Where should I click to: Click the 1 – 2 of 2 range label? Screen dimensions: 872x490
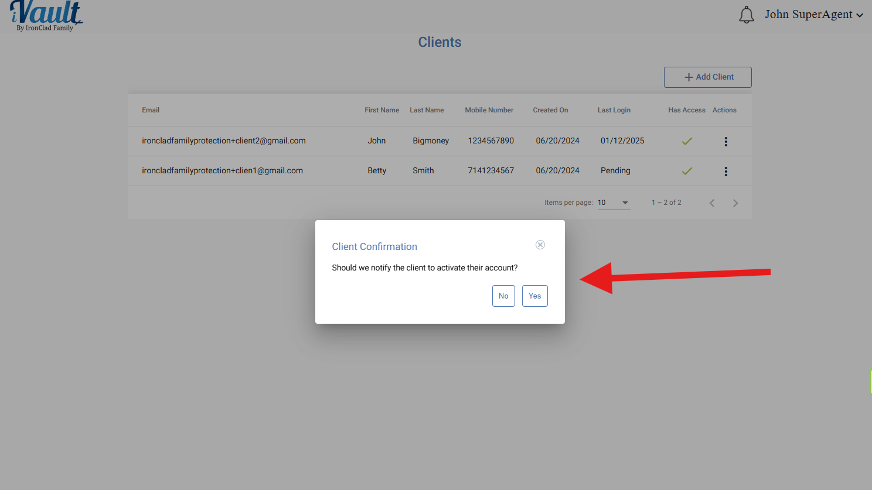coord(666,203)
